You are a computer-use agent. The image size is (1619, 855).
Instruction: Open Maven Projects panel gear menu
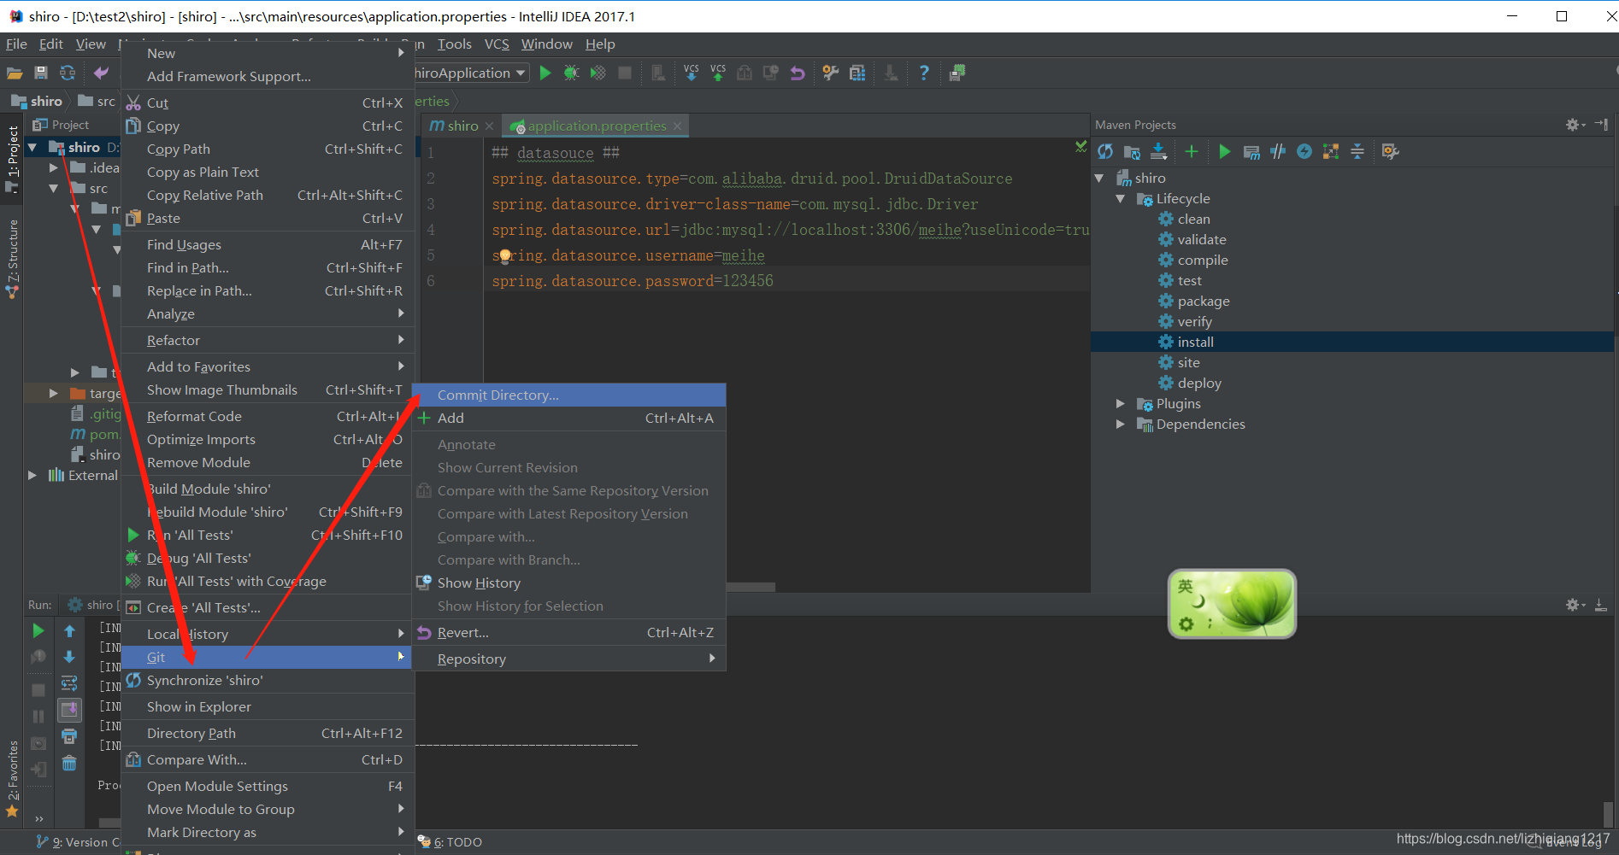pyautogui.click(x=1575, y=125)
